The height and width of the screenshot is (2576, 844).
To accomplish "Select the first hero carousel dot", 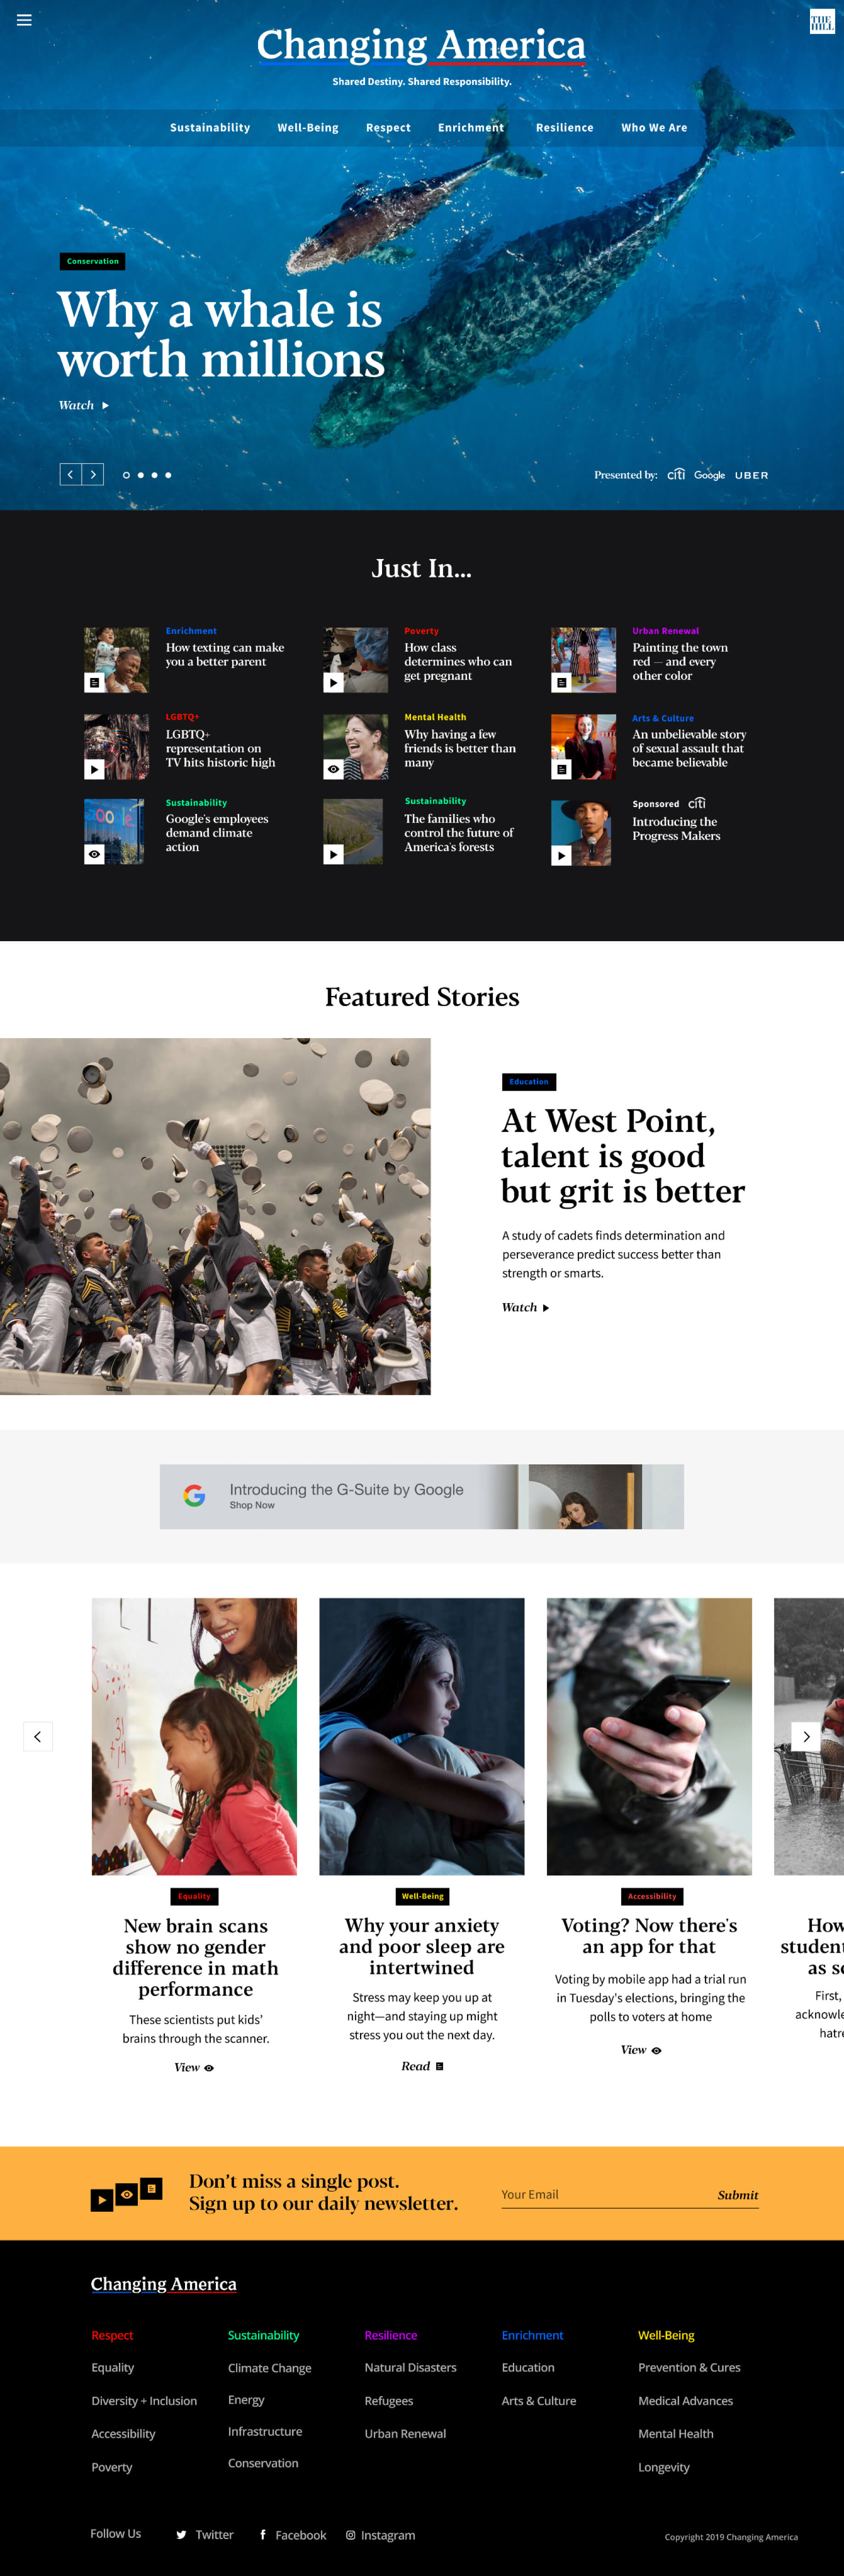I will (x=126, y=475).
